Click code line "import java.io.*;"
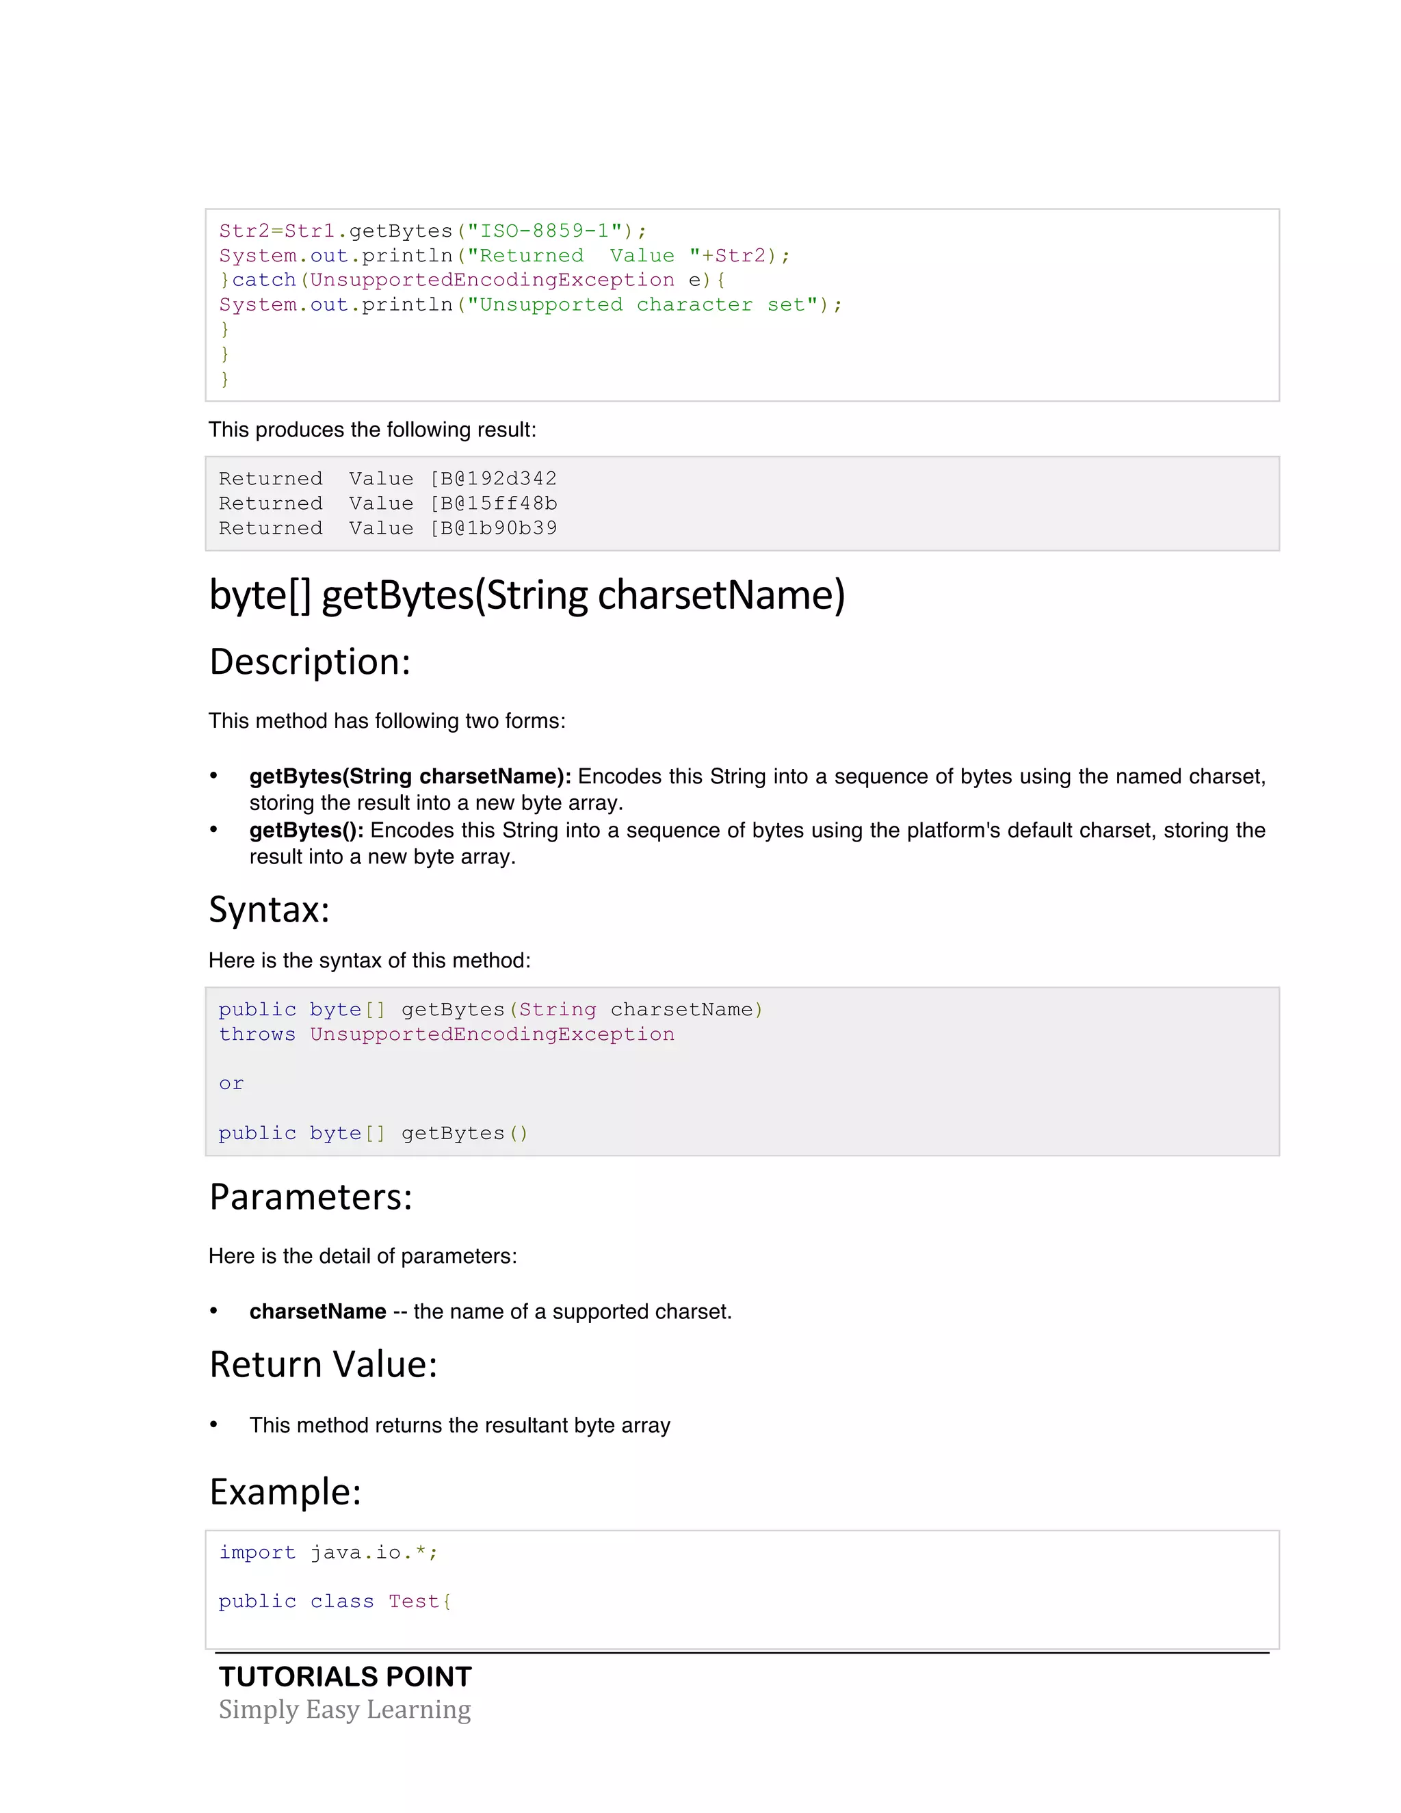1401x1813 pixels. tap(328, 1552)
